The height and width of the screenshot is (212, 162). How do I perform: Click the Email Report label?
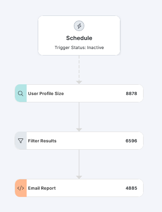42,188
